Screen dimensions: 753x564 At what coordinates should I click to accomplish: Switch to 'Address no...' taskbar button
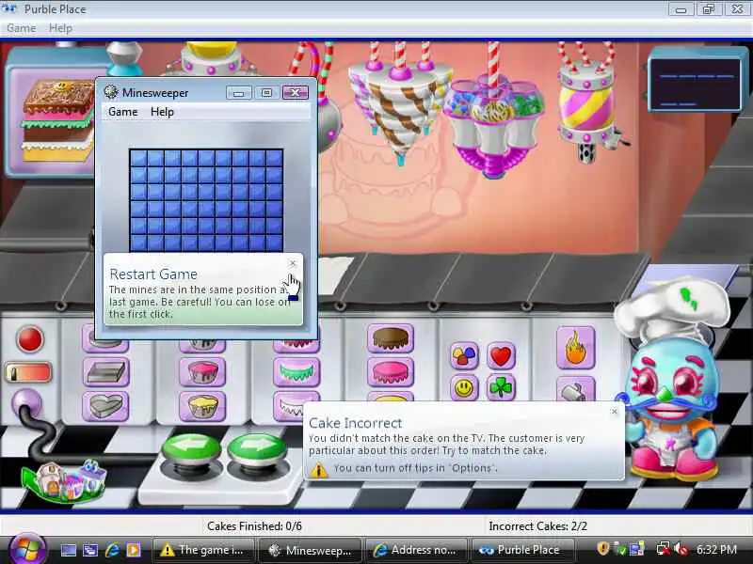tap(417, 550)
